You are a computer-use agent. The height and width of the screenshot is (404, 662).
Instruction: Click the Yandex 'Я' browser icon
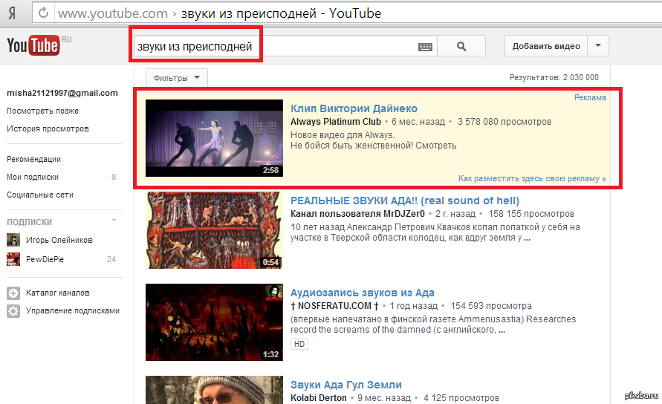[x=13, y=13]
